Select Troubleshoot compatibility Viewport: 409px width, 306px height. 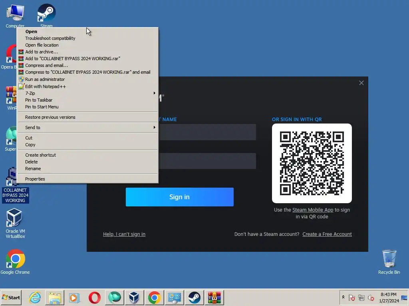pyautogui.click(x=87, y=38)
